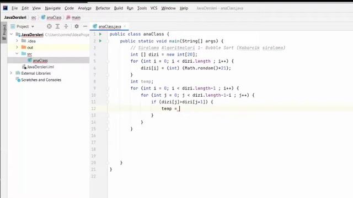Open the File menu
Image resolution: width=353 pixels, height=198 pixels.
(14, 8)
